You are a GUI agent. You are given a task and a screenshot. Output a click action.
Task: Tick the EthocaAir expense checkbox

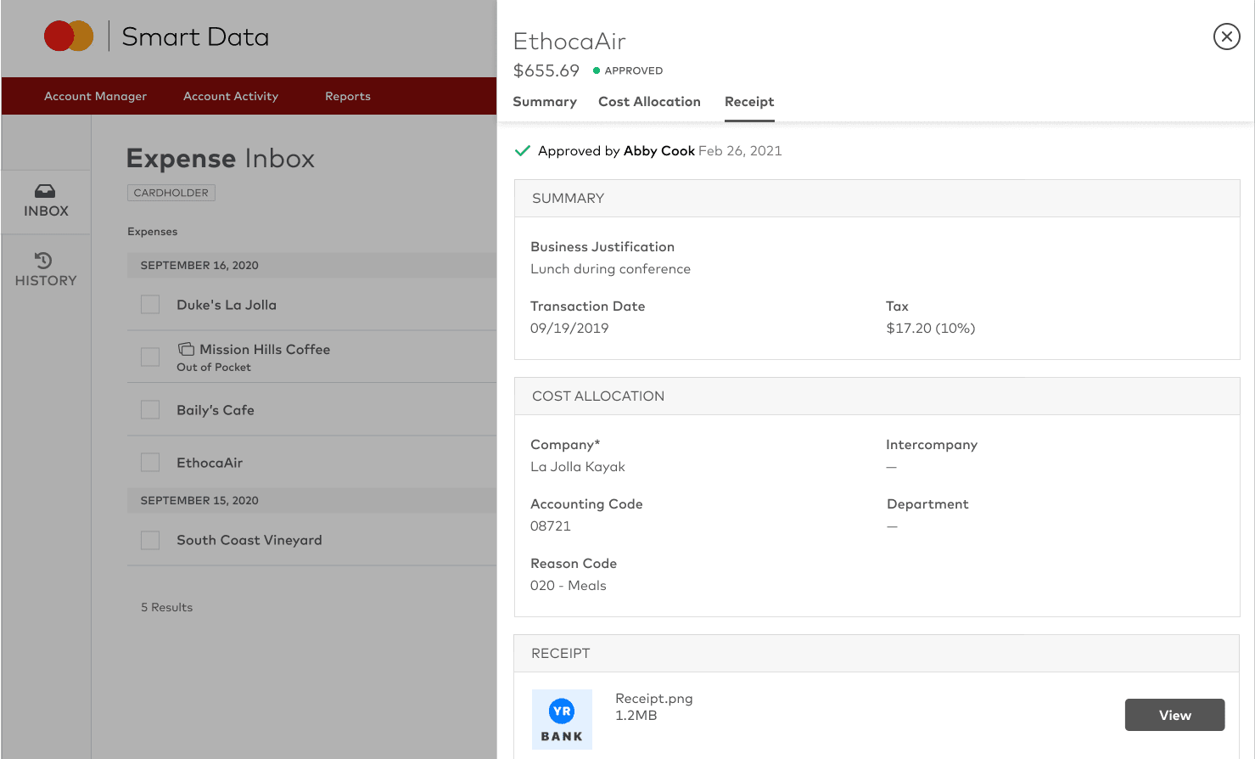150,463
